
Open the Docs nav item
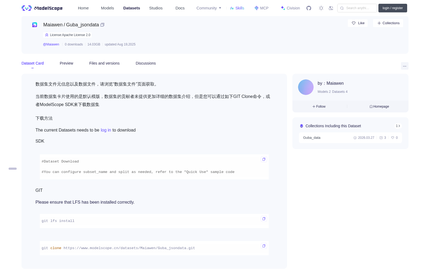(x=180, y=8)
